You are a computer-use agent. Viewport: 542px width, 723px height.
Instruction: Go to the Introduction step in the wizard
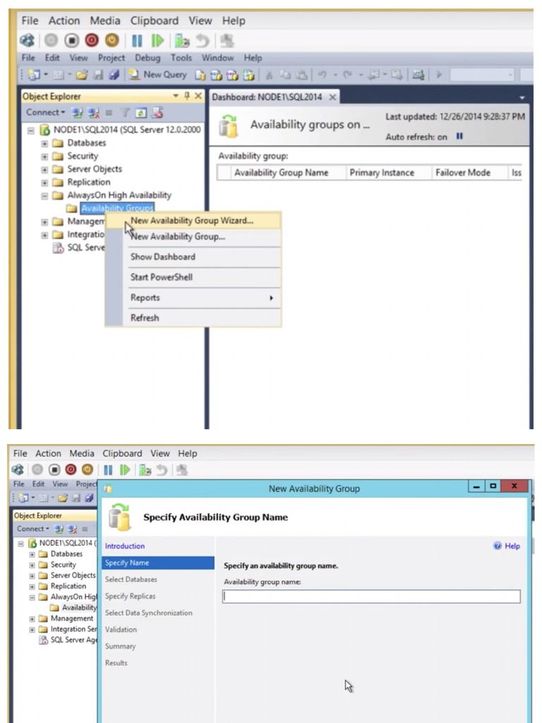point(124,546)
